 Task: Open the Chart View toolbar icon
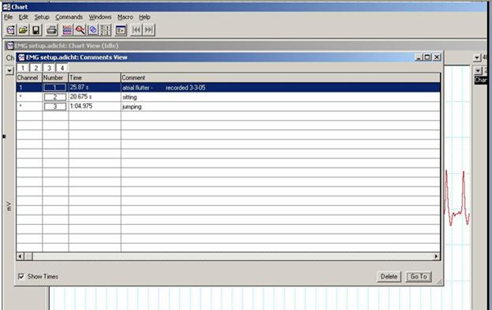click(67, 30)
